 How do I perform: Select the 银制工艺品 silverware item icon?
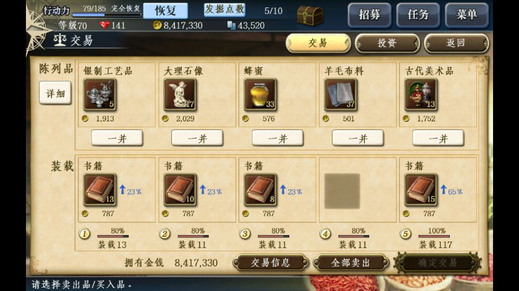(100, 94)
